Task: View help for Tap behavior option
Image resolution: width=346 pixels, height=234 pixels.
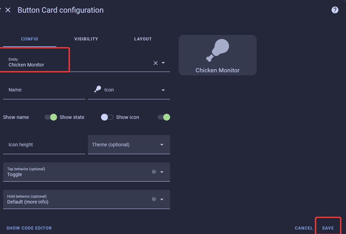Action: (x=154, y=171)
